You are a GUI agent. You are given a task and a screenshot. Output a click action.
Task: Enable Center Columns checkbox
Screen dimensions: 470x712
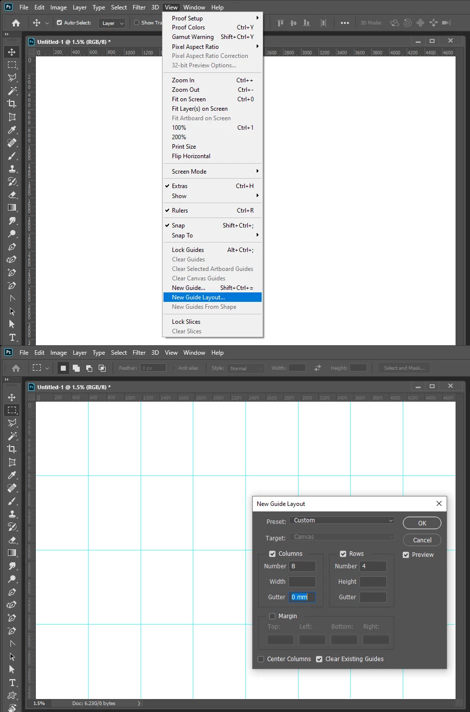[261, 659]
